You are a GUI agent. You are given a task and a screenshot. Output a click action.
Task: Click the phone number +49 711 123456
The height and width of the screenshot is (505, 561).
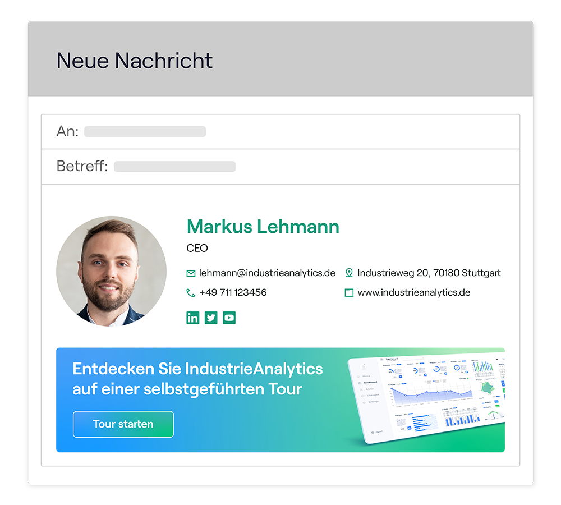[x=233, y=293]
